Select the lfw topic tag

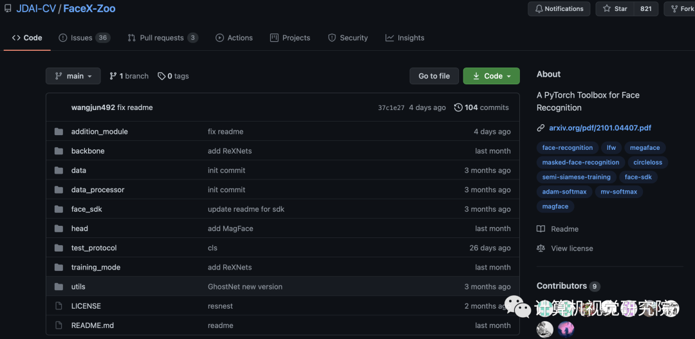(611, 147)
